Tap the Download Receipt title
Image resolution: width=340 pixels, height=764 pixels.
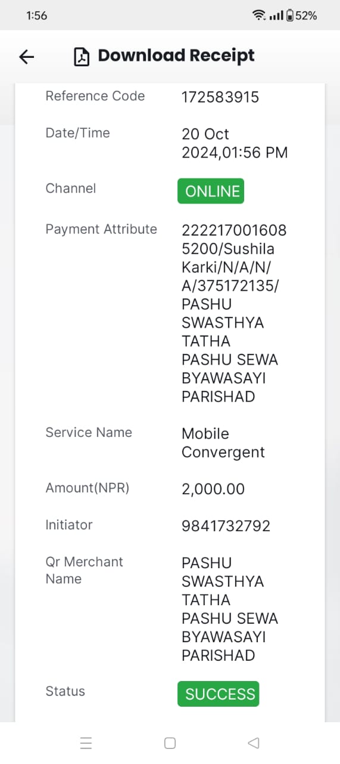(176, 56)
